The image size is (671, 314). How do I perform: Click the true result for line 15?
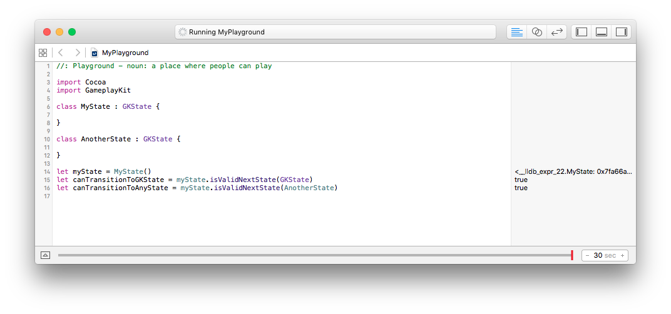[x=521, y=180]
